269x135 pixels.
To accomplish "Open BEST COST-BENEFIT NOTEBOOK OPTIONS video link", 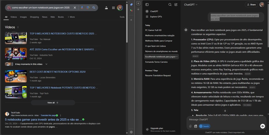I will tap(57, 72).
